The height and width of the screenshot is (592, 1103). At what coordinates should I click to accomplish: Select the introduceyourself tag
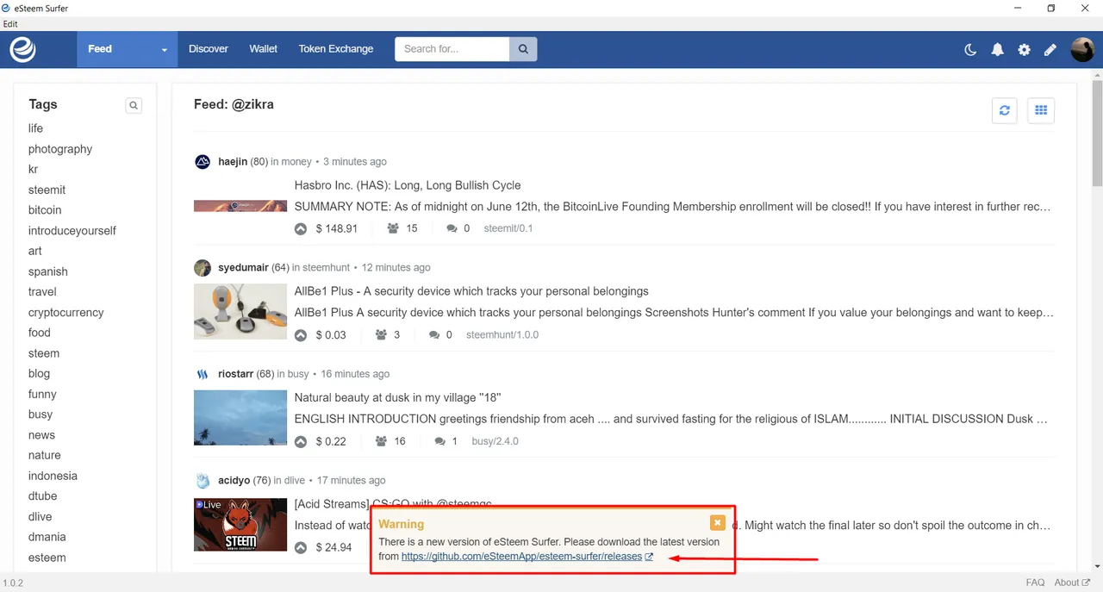coord(72,231)
